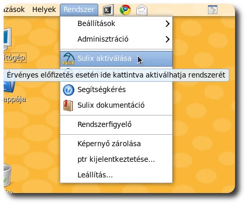The image size is (247, 205).
Task: Select Leállítás... to shut down
Action: pyautogui.click(x=116, y=175)
